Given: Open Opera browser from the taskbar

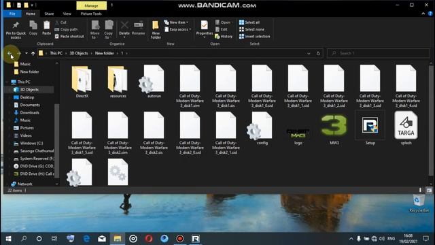Looking at the screenshot, I should (x=149, y=239).
